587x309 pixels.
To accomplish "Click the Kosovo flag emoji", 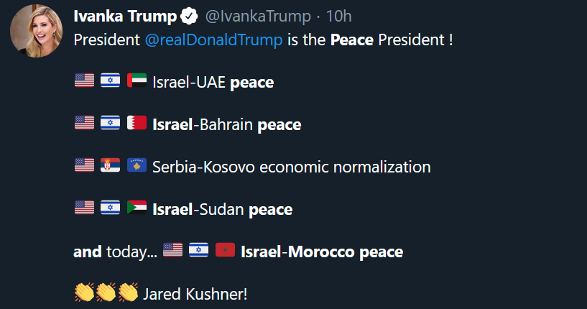I will coord(137,166).
